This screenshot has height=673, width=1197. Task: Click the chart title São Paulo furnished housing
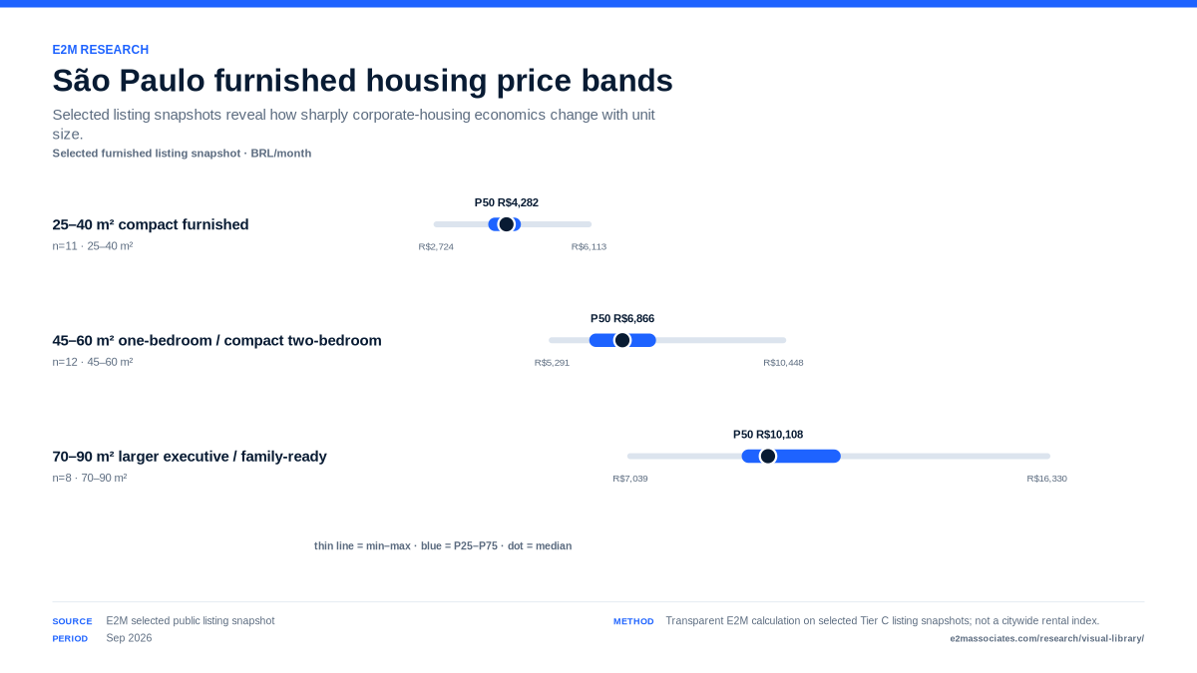click(363, 81)
